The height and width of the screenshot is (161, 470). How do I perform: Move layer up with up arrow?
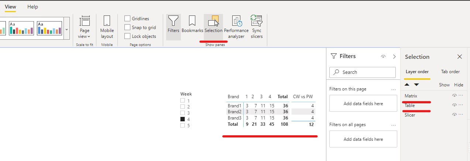[x=407, y=85]
